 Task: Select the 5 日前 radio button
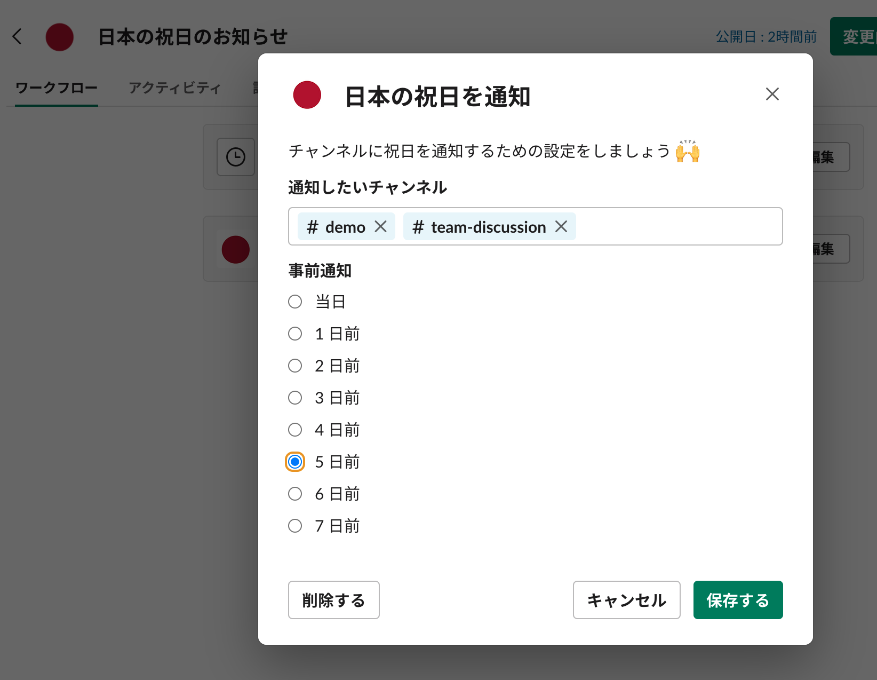click(295, 462)
